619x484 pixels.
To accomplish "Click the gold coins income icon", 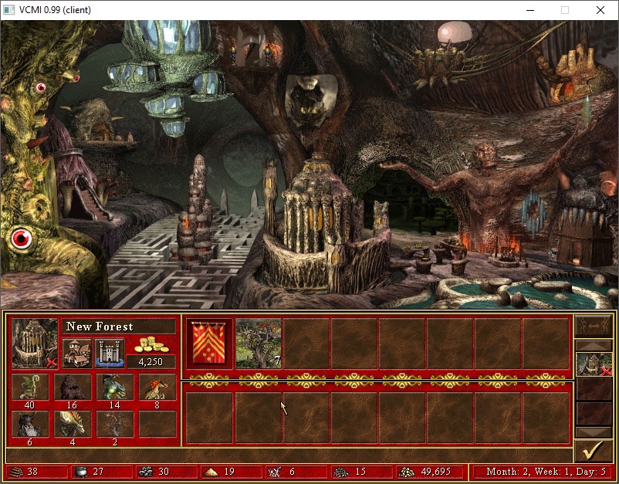I will pyautogui.click(x=151, y=345).
